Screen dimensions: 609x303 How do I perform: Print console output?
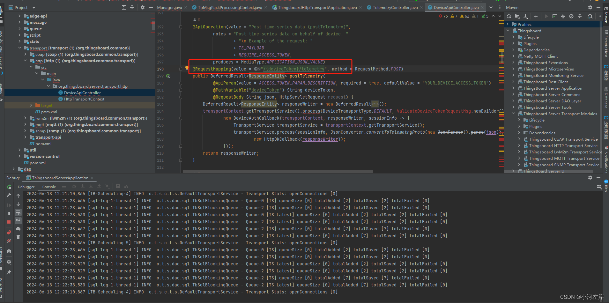[18, 229]
